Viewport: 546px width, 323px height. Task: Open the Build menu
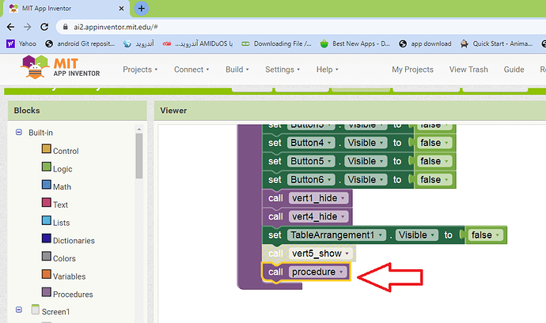click(237, 69)
